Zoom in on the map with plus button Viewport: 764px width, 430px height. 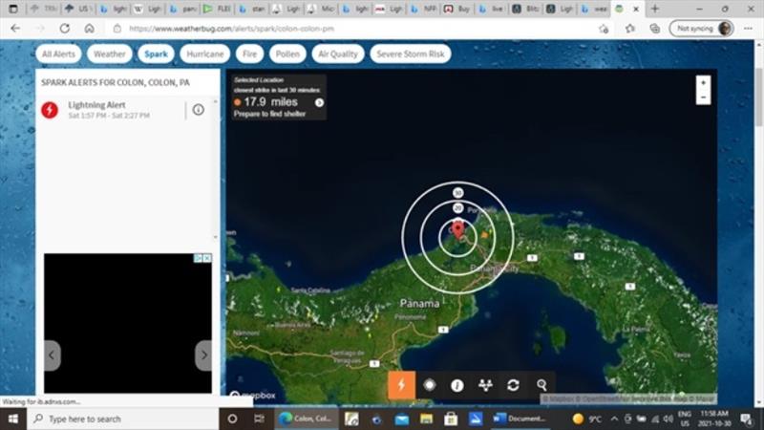(703, 83)
